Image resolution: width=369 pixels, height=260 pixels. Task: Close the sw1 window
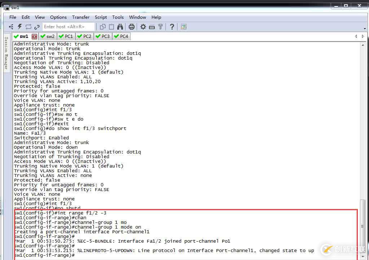click(359, 6)
